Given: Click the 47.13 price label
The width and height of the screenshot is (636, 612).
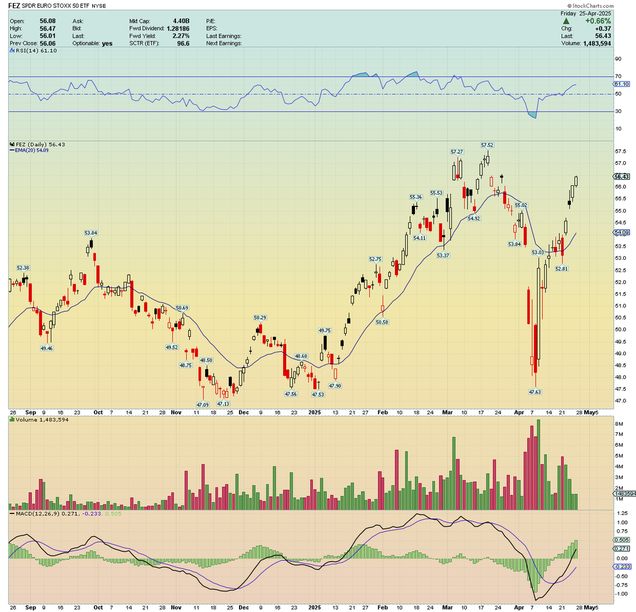Looking at the screenshot, I should 223,404.
